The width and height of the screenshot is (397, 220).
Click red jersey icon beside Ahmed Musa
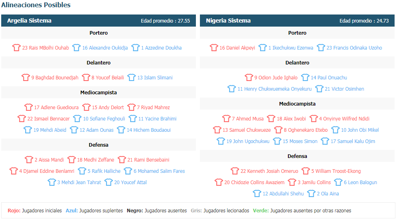point(226,118)
